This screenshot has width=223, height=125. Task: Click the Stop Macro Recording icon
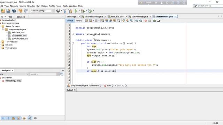[149, 21]
